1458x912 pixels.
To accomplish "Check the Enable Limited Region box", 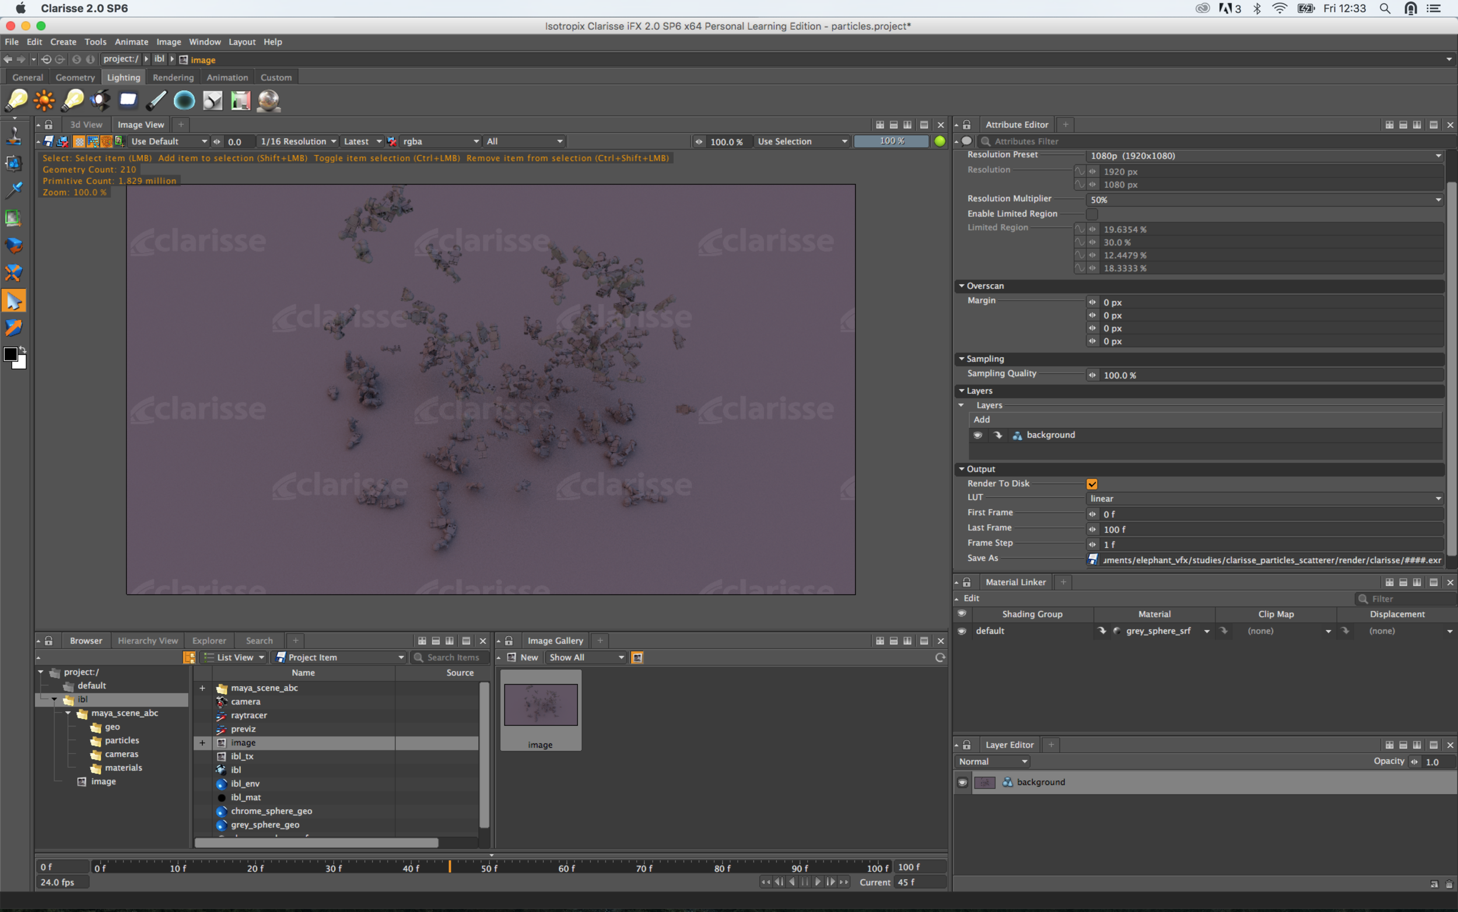I will 1092,214.
